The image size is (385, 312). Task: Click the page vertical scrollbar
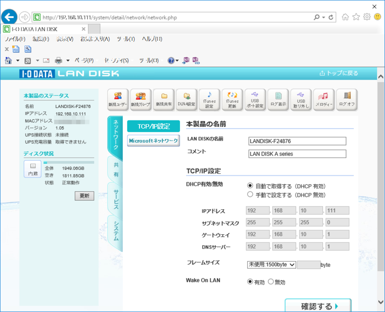[x=381, y=176]
